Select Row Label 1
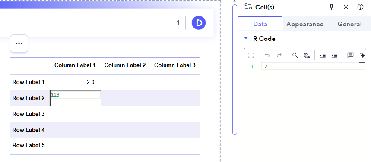This screenshot has width=371, height=162. coord(29,82)
